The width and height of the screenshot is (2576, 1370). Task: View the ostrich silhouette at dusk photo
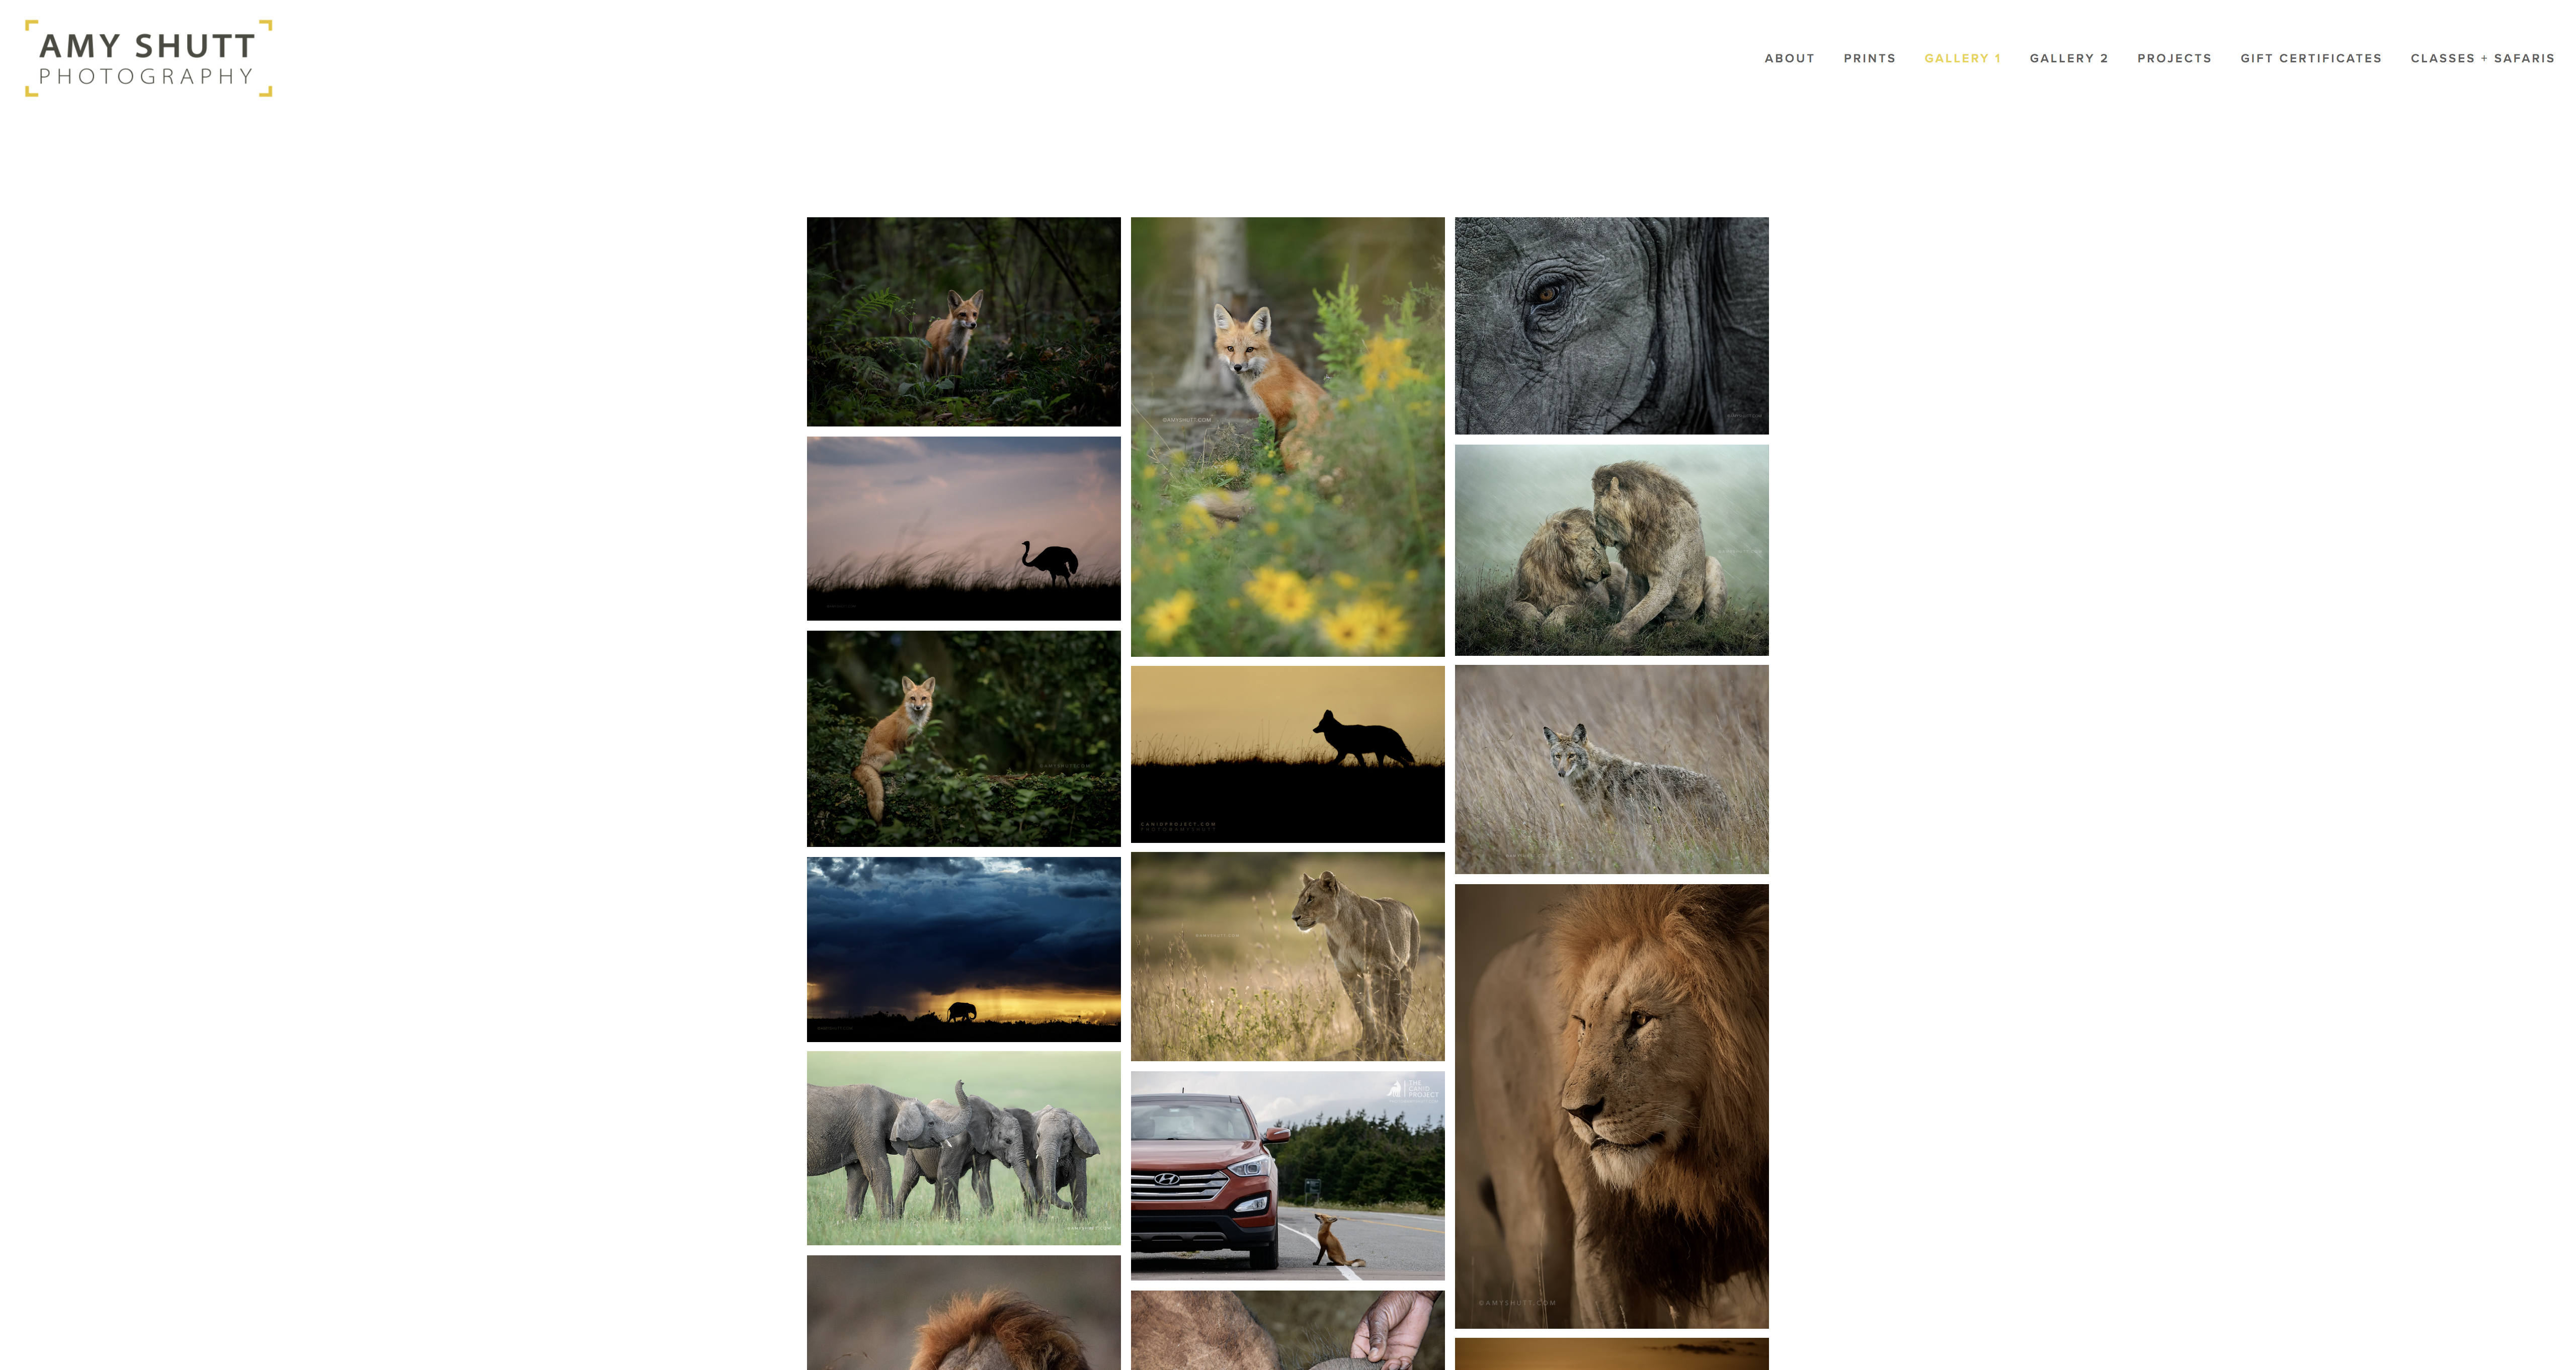point(963,529)
